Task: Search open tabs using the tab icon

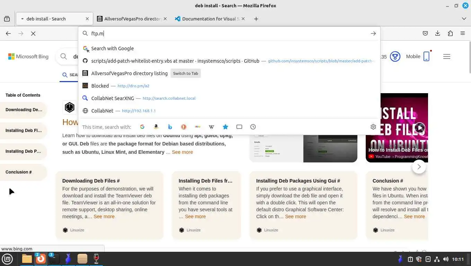Action: [x=239, y=127]
